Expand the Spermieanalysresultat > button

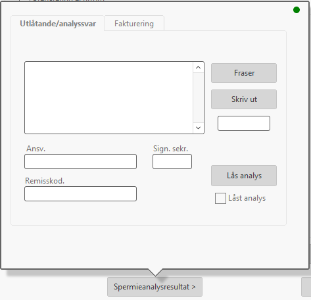pyautogui.click(x=155, y=287)
